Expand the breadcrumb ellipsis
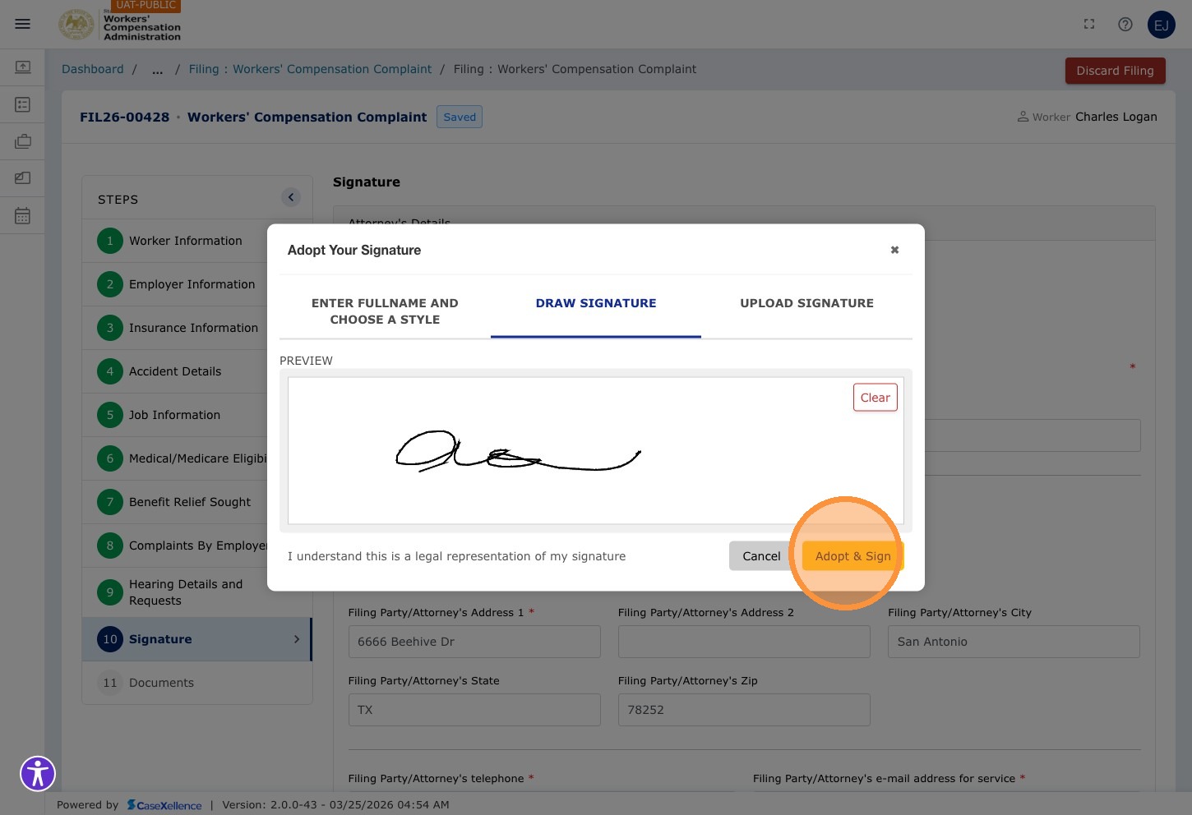 [157, 69]
